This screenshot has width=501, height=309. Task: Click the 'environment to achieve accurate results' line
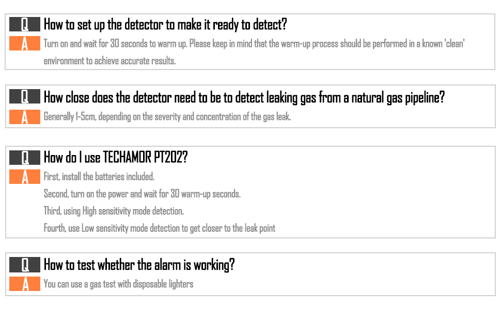(x=109, y=61)
